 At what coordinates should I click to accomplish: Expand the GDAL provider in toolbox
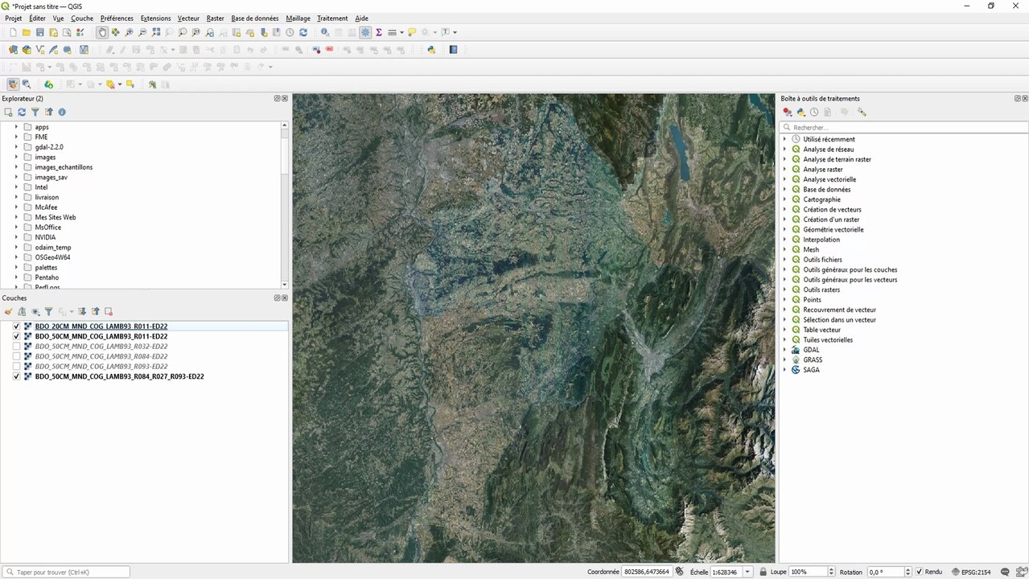pos(785,350)
